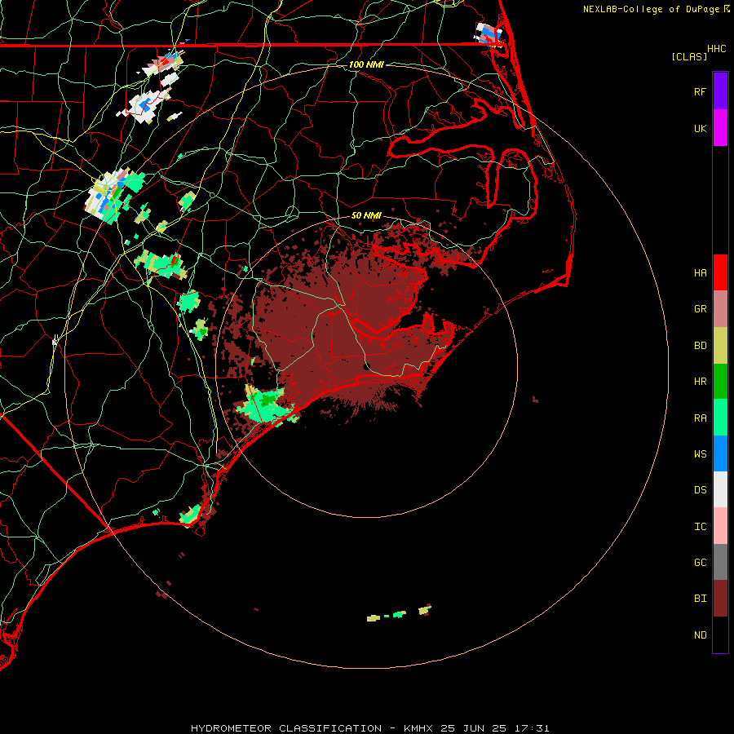The image size is (734, 734).
Task: Click the HA red legend swatch
Action: (720, 272)
